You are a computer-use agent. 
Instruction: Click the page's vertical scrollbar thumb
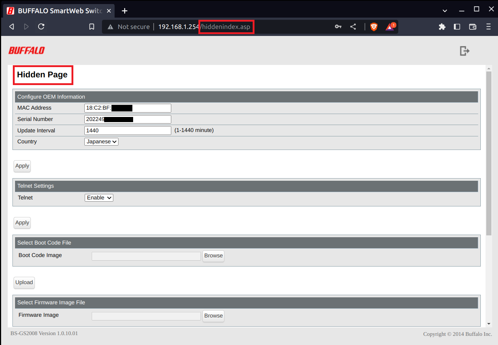point(488,153)
